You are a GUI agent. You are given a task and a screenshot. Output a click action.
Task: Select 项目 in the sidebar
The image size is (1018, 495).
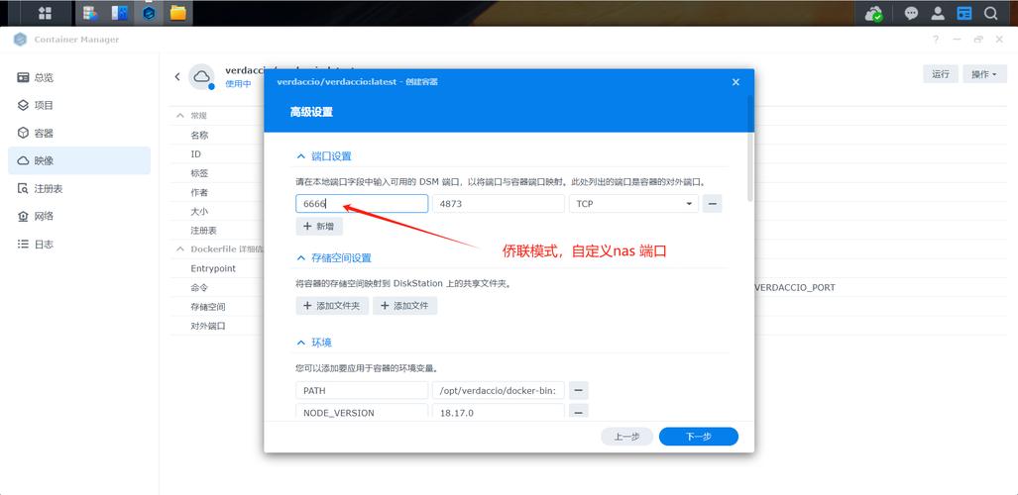click(x=79, y=105)
